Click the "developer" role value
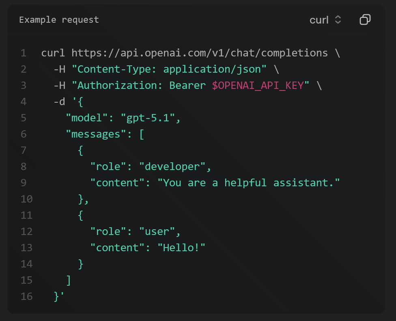Screen dimensions: 396x321 (x=172, y=167)
